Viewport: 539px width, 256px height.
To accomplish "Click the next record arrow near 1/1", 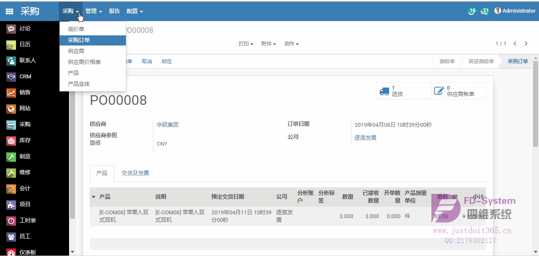I will point(526,43).
